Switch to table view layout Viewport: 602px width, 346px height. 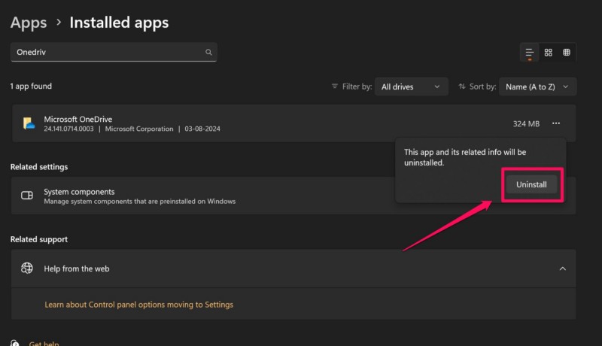[x=567, y=52]
